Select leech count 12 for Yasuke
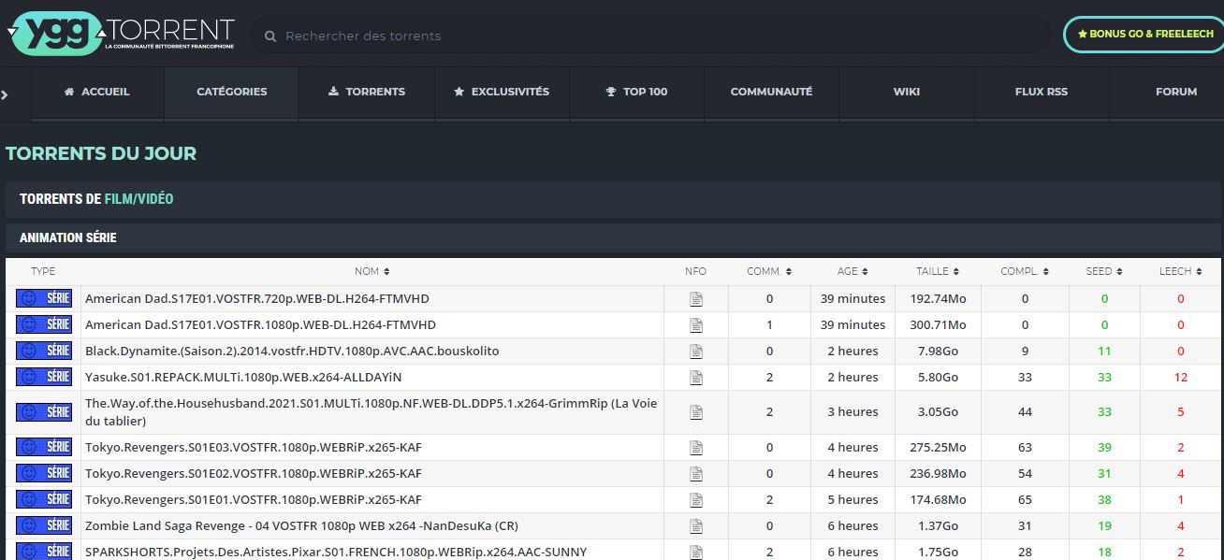Screen dimensions: 1224x560 coord(1181,378)
